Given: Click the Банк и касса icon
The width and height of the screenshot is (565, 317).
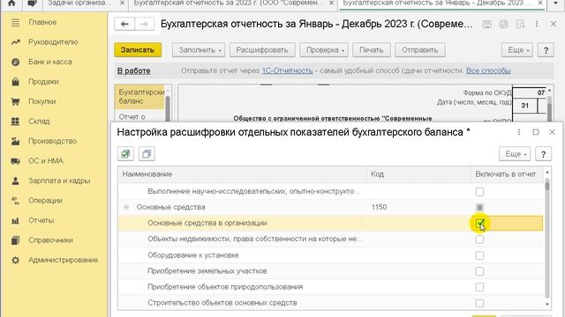Looking at the screenshot, I should (15, 62).
